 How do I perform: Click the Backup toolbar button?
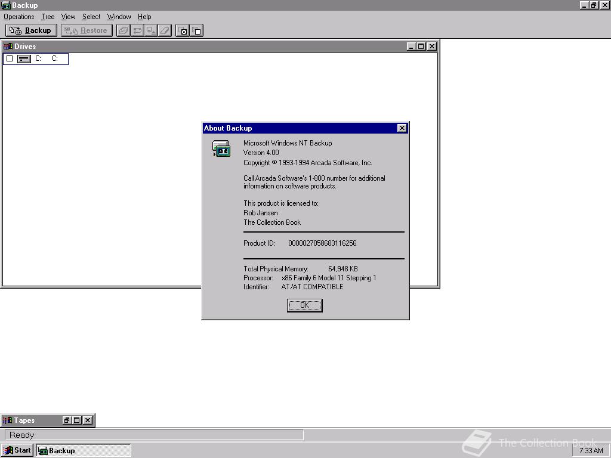coord(31,30)
